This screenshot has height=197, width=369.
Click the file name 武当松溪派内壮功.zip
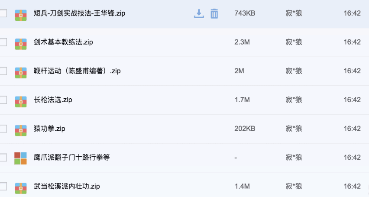click(67, 187)
